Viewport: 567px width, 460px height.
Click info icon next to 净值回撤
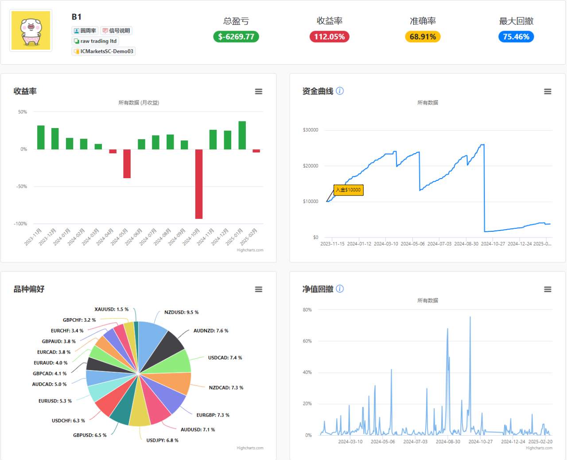pyautogui.click(x=340, y=289)
